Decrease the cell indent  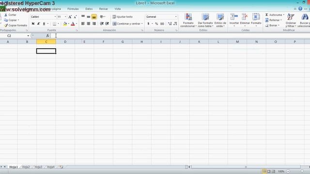coord(102,24)
